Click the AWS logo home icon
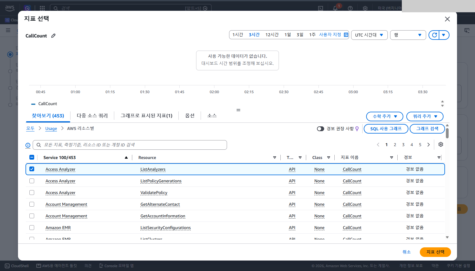 tap(10, 8)
